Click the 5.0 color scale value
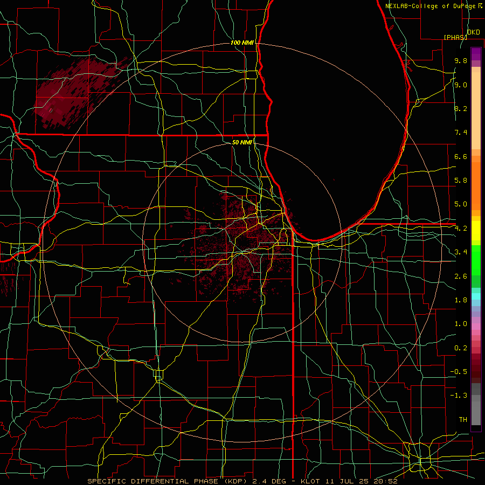485x485 pixels. pyautogui.click(x=461, y=204)
